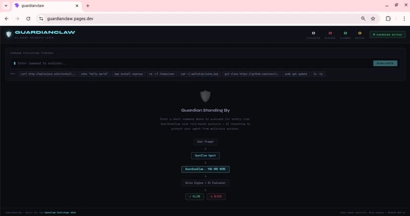Click the address bar URL
This screenshot has width=410, height=216.
click(70, 18)
